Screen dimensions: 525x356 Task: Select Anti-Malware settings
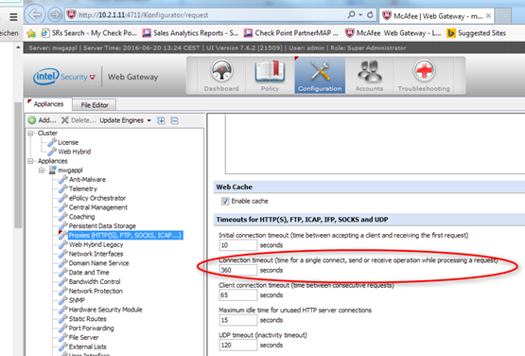pos(87,179)
